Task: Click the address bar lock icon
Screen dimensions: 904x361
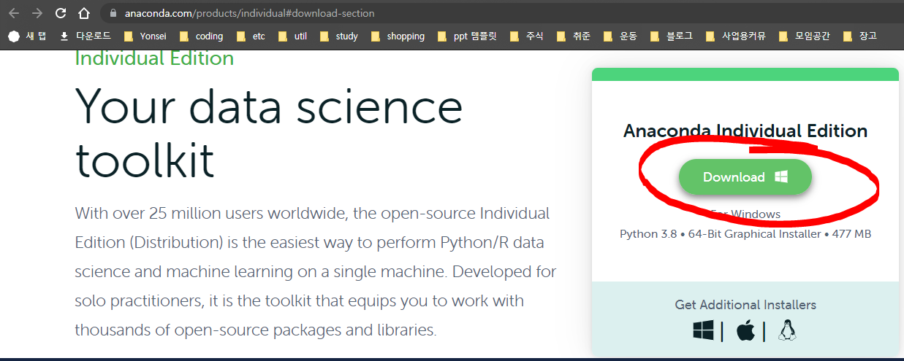Action: pyautogui.click(x=113, y=13)
